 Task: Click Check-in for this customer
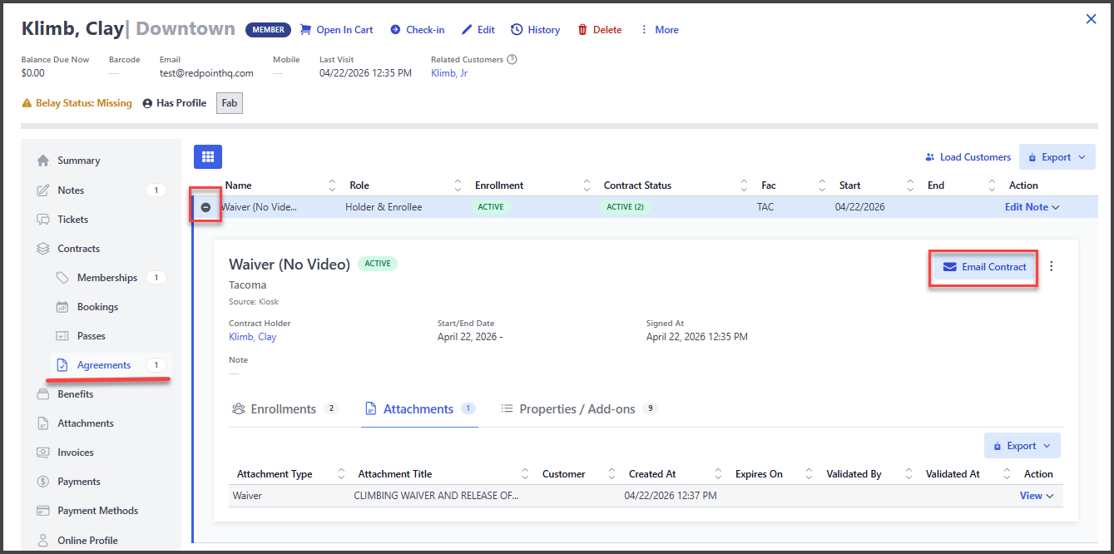click(417, 30)
